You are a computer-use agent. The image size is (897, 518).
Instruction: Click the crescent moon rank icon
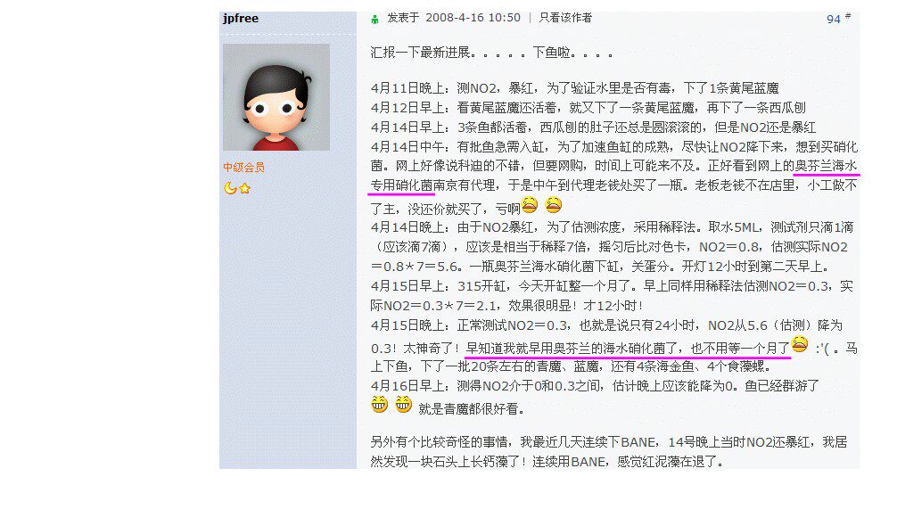tap(230, 188)
